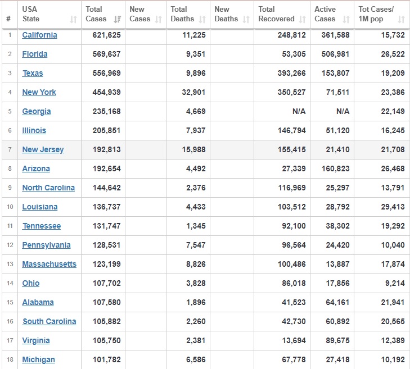Click the # rank column header

point(8,19)
